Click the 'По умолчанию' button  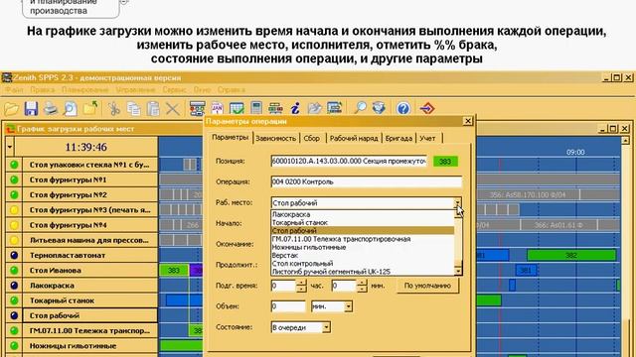pos(427,286)
